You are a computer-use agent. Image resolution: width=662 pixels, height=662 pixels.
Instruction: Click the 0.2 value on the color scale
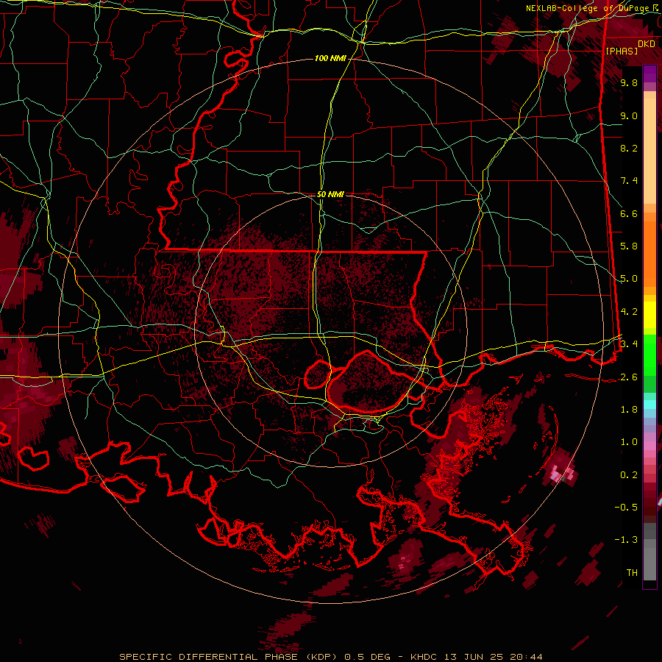coord(629,475)
